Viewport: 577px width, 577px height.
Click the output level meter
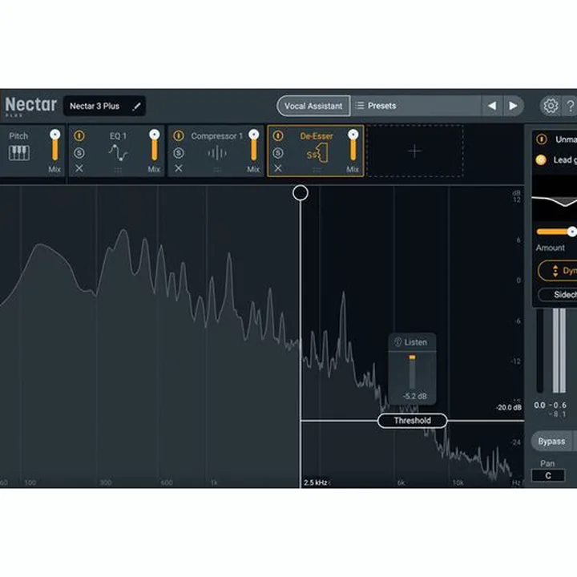[559, 351]
